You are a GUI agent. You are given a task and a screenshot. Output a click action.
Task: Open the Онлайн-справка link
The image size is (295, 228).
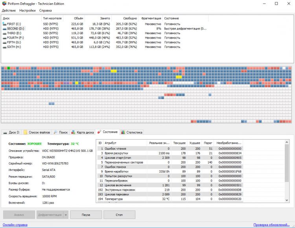[x=15, y=225]
